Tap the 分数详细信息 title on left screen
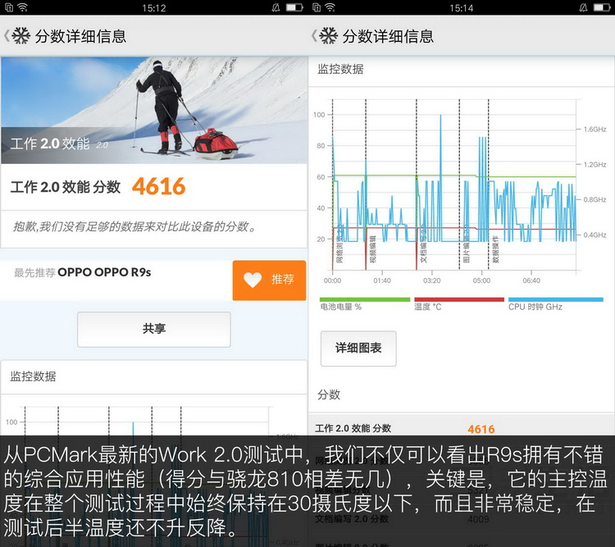 81,36
